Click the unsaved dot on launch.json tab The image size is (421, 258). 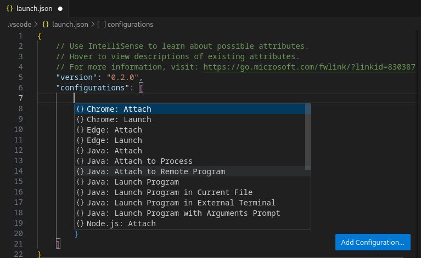(x=60, y=9)
